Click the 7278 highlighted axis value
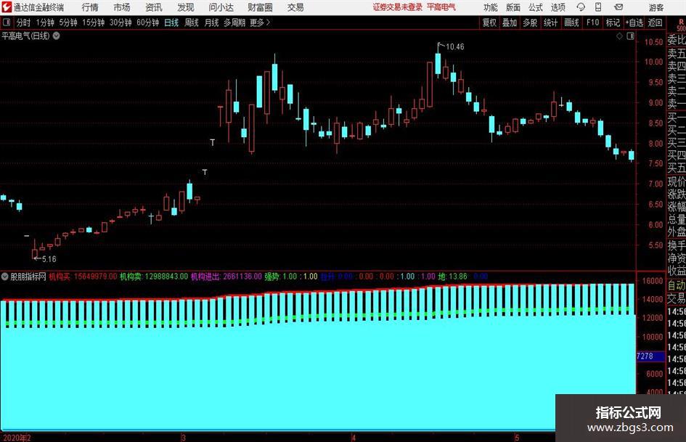Viewport: 686px width, 442px height. pyautogui.click(x=645, y=356)
